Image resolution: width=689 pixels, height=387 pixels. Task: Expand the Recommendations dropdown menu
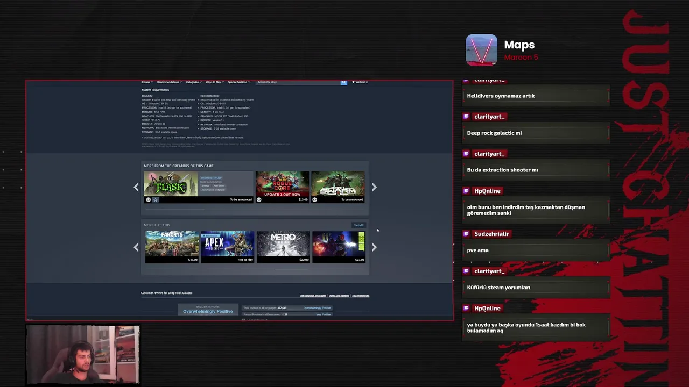(169, 82)
